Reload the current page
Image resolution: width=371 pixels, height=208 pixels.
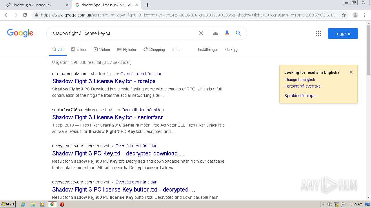tap(25, 15)
